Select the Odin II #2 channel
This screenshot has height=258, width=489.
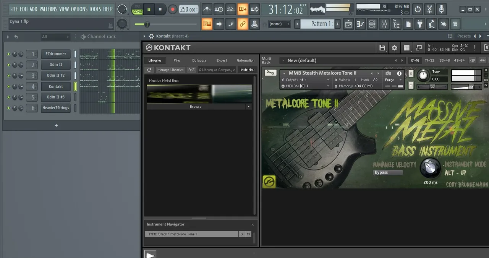point(56,76)
